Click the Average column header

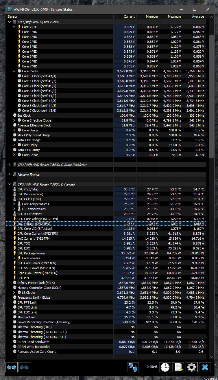194,16
